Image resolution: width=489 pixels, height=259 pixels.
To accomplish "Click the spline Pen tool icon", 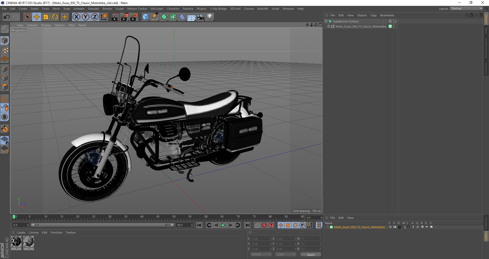I will click(155, 17).
